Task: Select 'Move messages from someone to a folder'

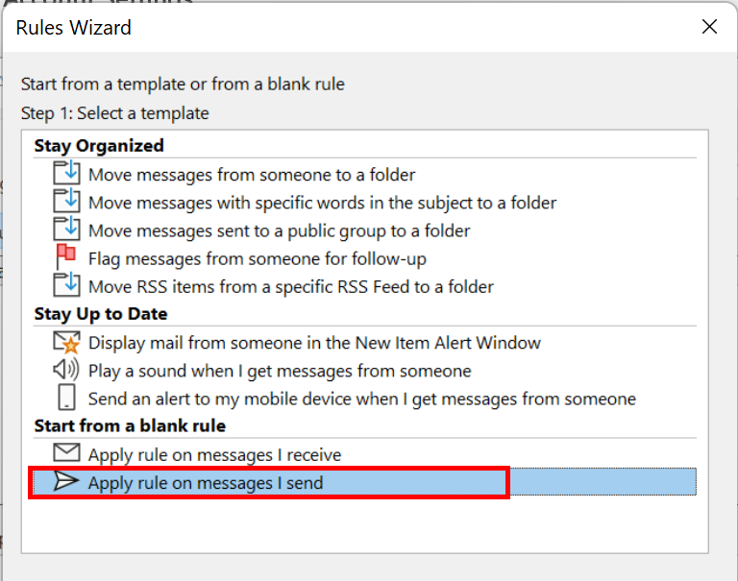Action: [x=252, y=175]
